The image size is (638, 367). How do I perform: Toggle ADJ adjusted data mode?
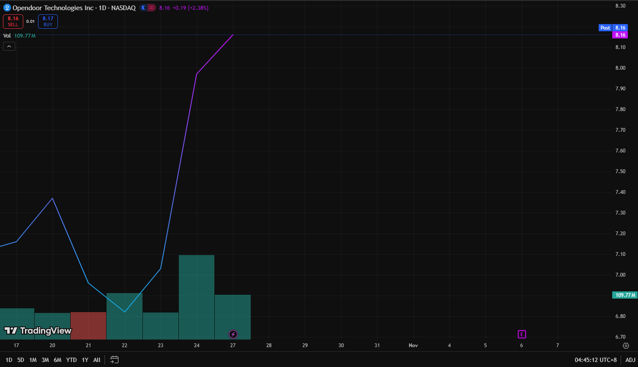[631, 360]
